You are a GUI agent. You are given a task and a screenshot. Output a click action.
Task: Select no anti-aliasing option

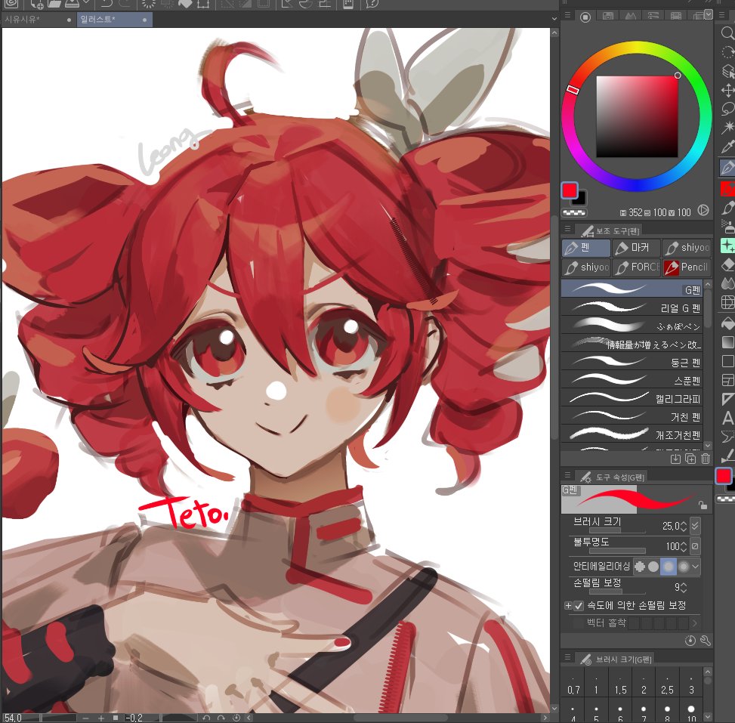[639, 567]
